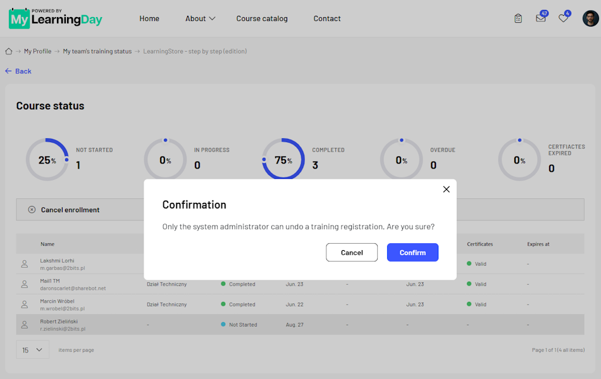The width and height of the screenshot is (601, 379).
Task: Click the home breadcrumb icon
Action: pos(8,51)
